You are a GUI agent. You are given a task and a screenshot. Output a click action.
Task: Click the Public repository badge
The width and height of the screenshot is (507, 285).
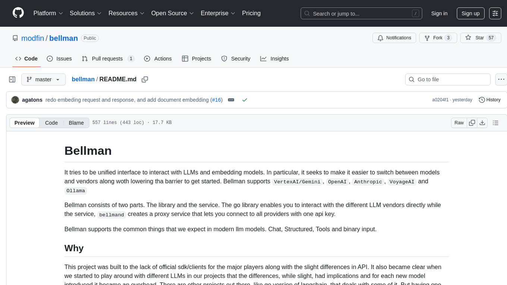coord(90,38)
